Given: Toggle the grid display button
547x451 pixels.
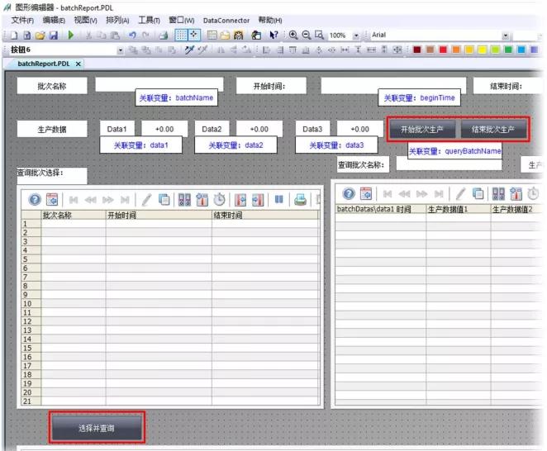Looking at the screenshot, I should click(181, 35).
